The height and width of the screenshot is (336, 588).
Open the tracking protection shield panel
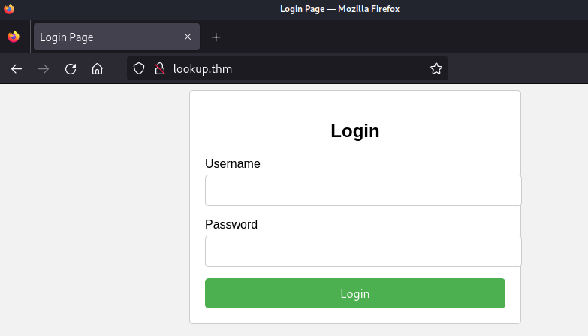(x=138, y=69)
